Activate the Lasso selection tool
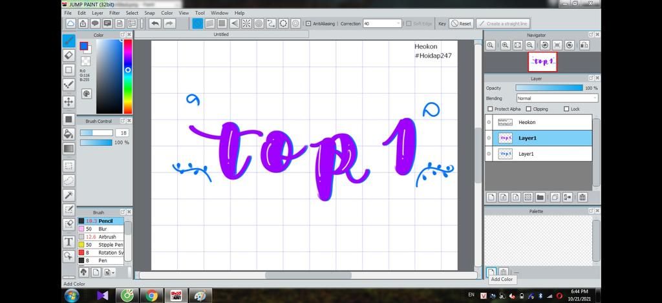 click(x=69, y=181)
